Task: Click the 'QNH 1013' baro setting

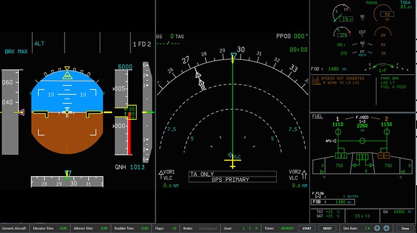Action: [x=130, y=167]
